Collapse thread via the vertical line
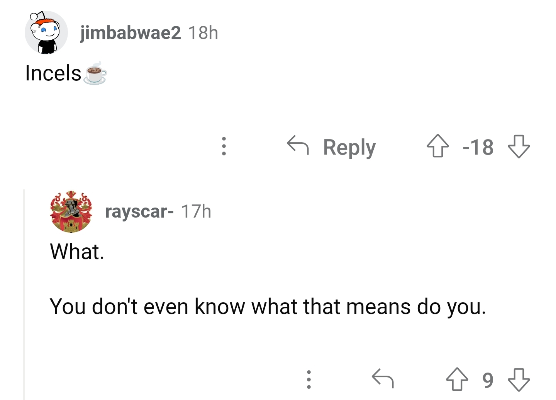 (x=24, y=294)
